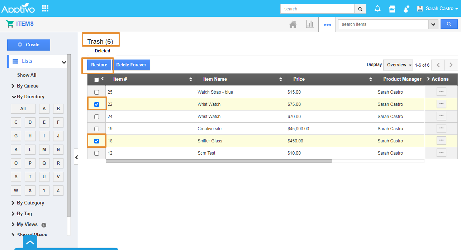
Task: Open the app store icon
Action: [x=392, y=9]
